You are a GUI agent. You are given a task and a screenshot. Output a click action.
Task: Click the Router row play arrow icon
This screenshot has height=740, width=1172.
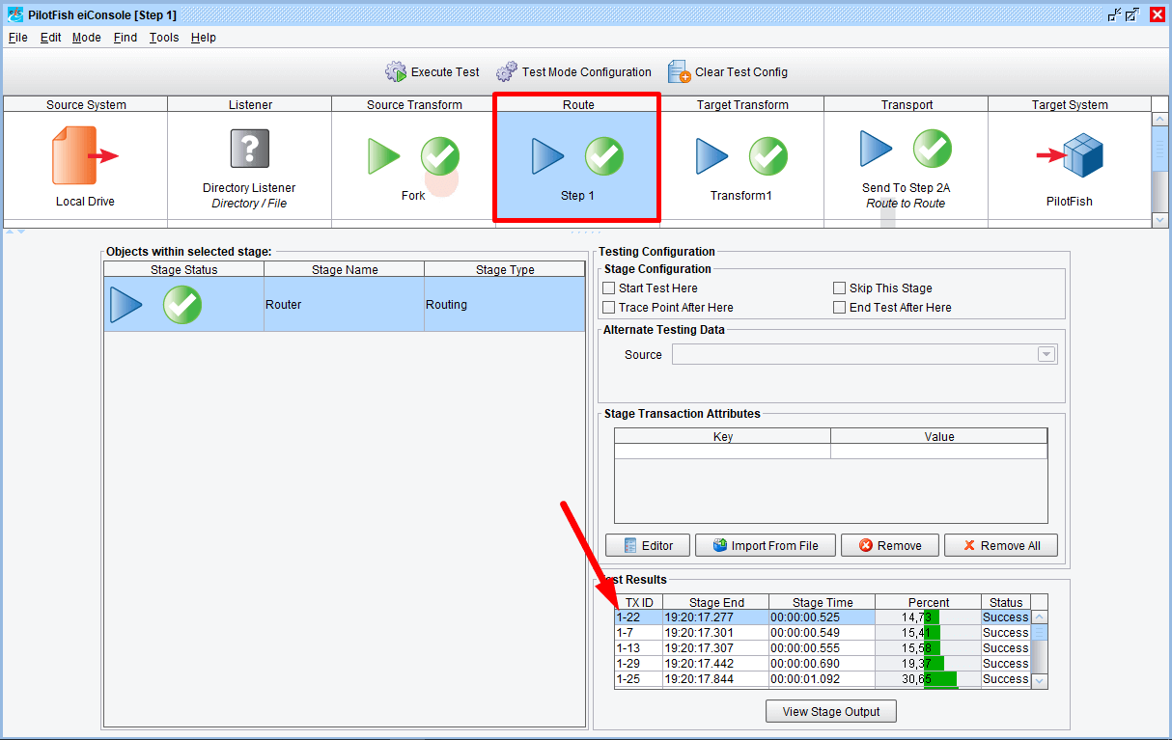tap(126, 305)
